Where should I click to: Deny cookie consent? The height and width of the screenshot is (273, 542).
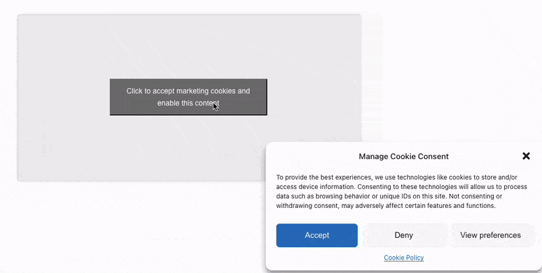click(x=404, y=235)
